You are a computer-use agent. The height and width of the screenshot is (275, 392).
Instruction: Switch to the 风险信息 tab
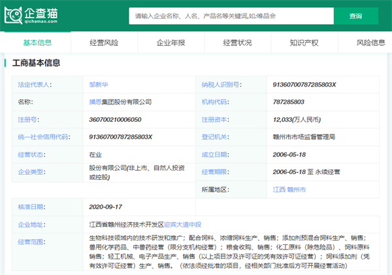click(370, 42)
